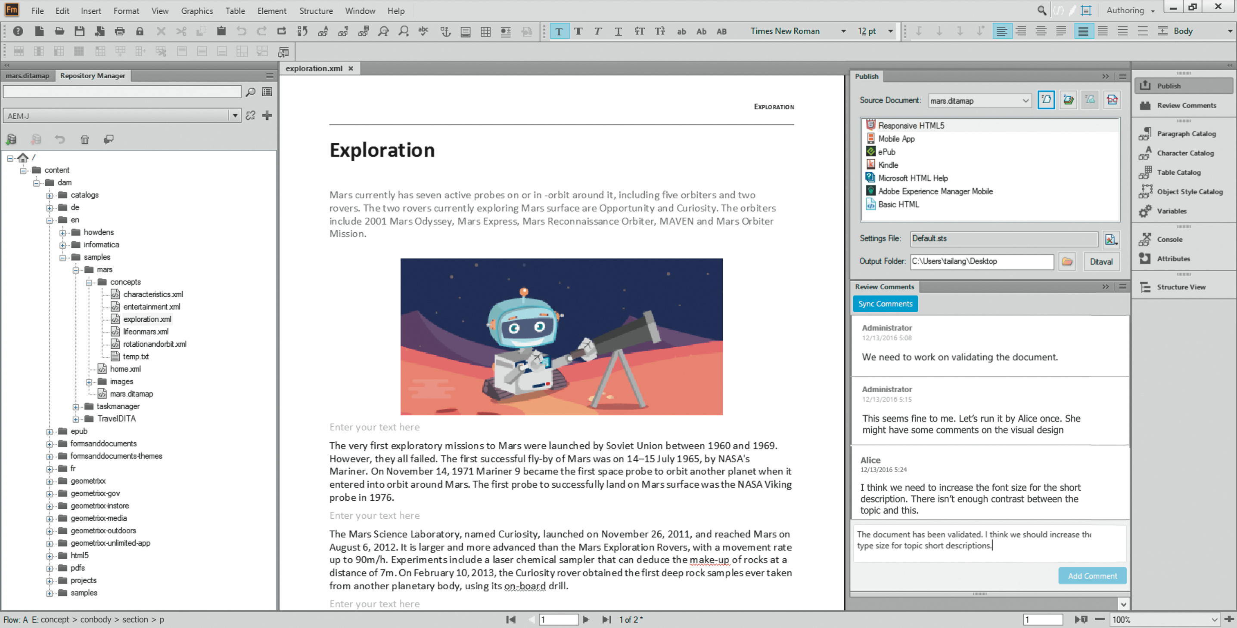
Task: Click the print document icon
Action: 120,31
